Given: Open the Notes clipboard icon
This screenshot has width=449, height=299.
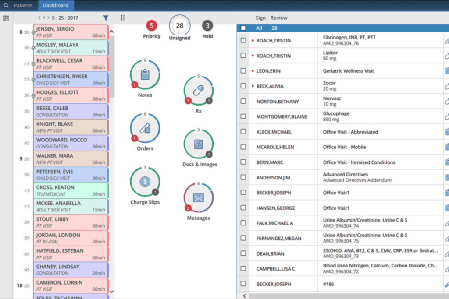Looking at the screenshot, I should tap(145, 74).
